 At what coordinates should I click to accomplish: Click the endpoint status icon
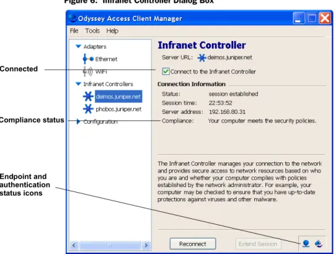[306, 243]
